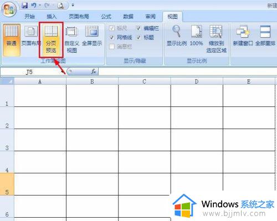Open the Home (开始) tab

29,17
